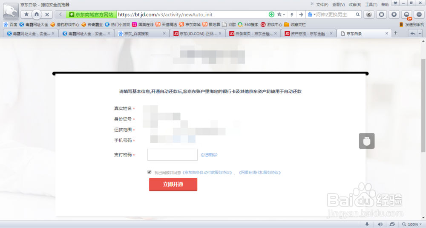Image resolution: width=426 pixels, height=228 pixels.
Task: Click the favorites star button in the navigation bar
Action: [26, 14]
